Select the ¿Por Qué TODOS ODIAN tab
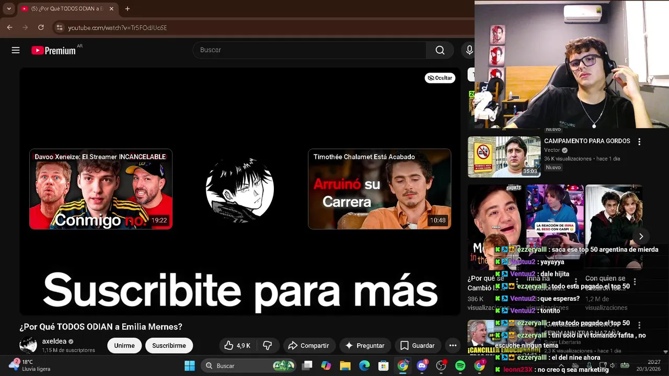Viewport: 669px width, 376px height. click(x=67, y=8)
